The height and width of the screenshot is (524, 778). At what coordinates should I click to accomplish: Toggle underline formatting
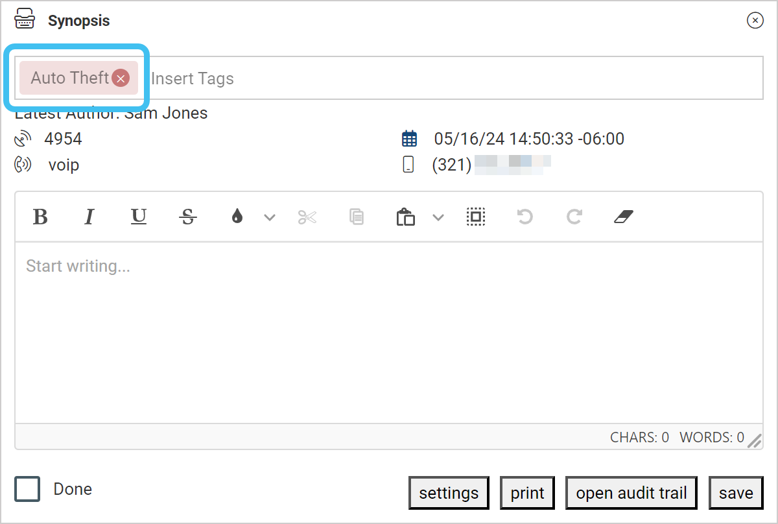pos(139,217)
